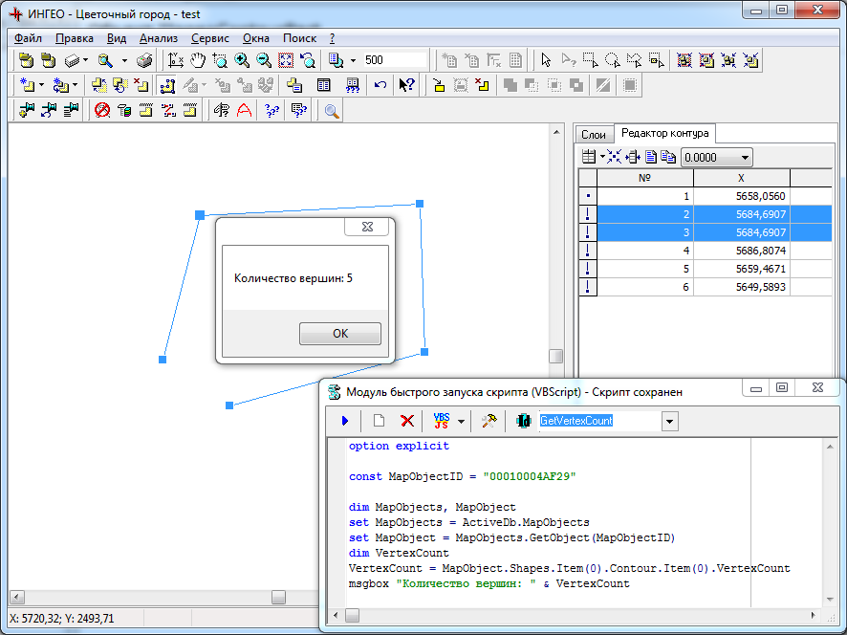The width and height of the screenshot is (847, 635).
Task: Expand the VBS/JS language dropdown arrow
Action: (x=461, y=421)
